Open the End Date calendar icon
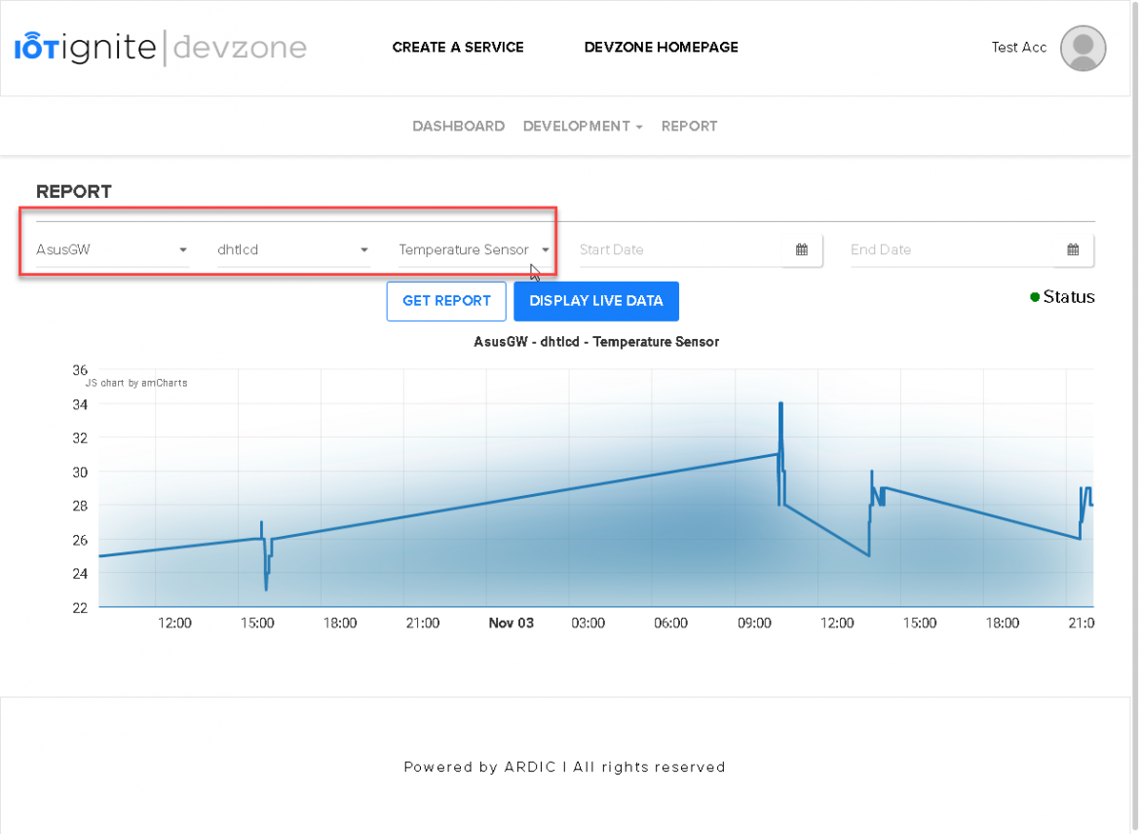The height and width of the screenshot is (834, 1140). (1073, 249)
